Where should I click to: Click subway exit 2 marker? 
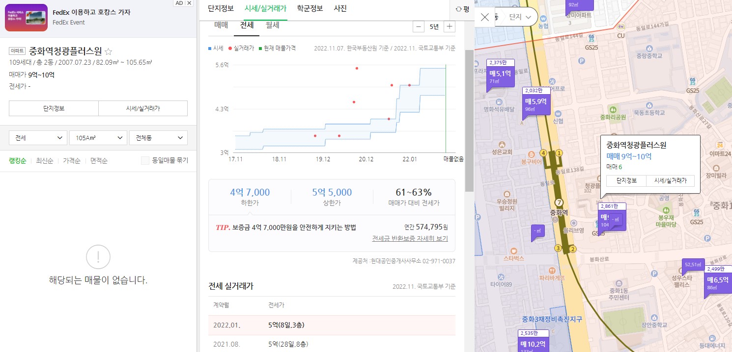572,249
